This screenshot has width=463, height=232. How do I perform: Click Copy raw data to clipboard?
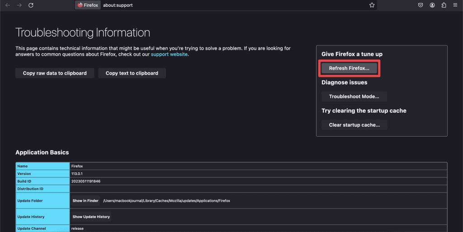pos(55,73)
